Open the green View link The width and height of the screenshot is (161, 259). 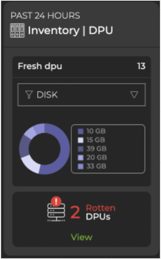point(82,237)
